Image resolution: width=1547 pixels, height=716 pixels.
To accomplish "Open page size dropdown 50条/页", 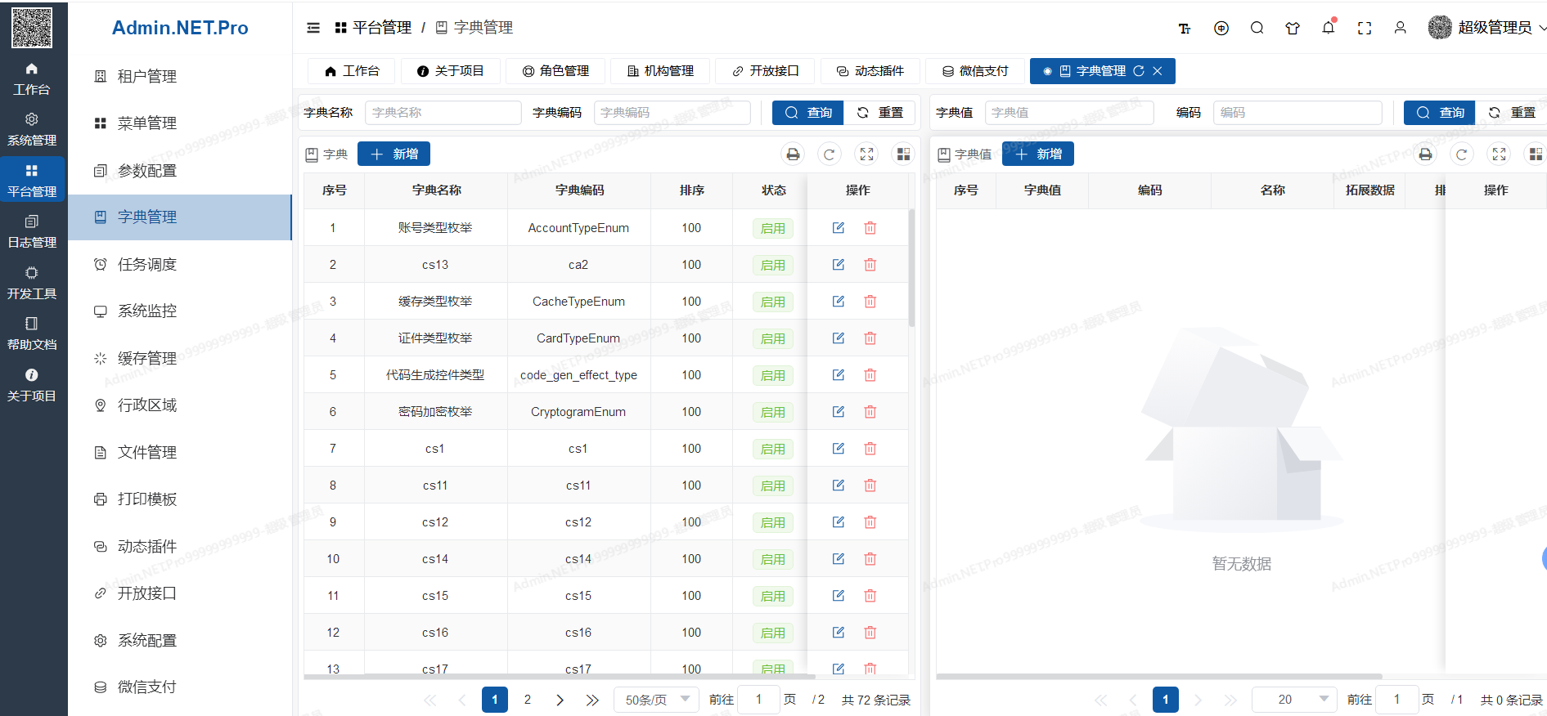I will pyautogui.click(x=656, y=700).
